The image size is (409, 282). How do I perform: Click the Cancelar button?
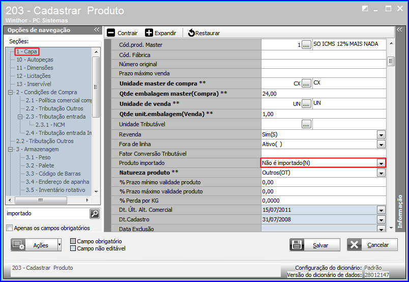[x=372, y=245]
